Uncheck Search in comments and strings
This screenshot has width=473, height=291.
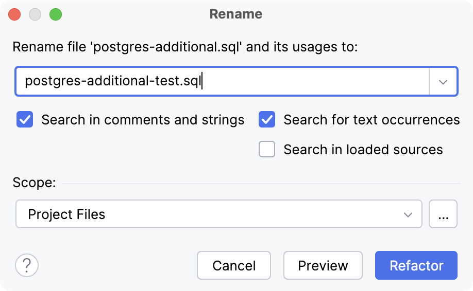[25, 120]
